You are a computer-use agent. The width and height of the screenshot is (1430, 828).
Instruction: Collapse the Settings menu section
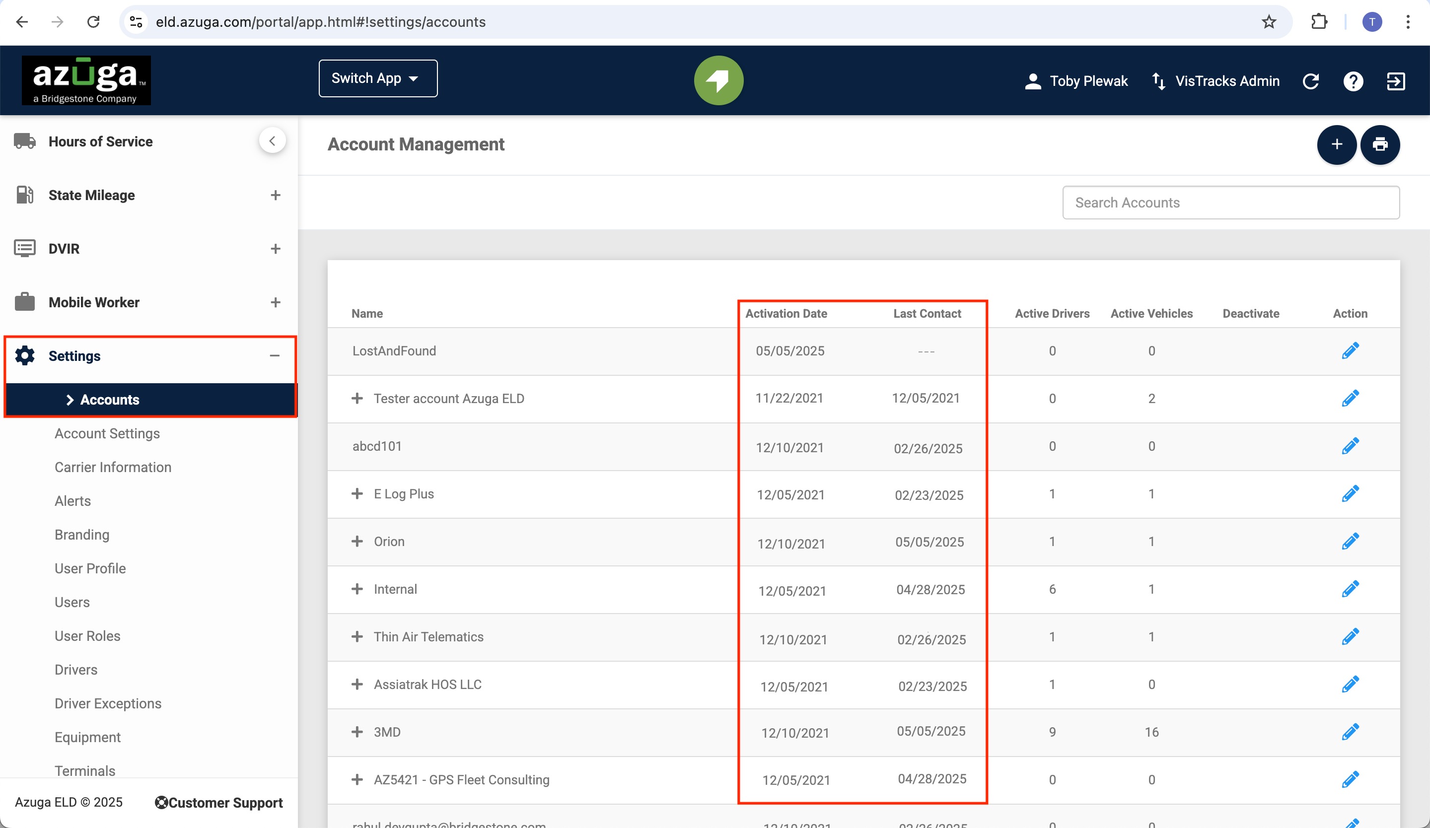click(275, 355)
